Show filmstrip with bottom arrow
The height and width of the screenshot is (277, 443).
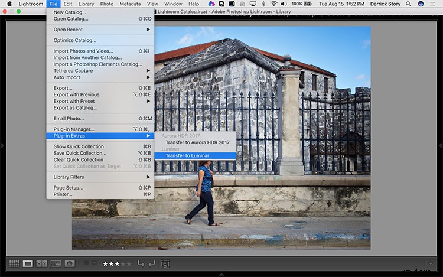tap(221, 275)
